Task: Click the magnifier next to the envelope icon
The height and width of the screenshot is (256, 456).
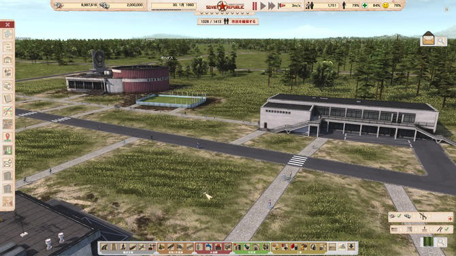Action: coord(441,41)
